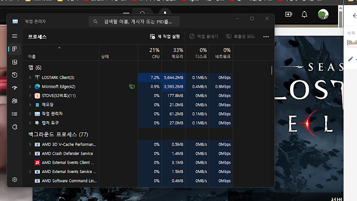Sort by the 이름 column header
The width and height of the screenshot is (357, 201).
61,53
